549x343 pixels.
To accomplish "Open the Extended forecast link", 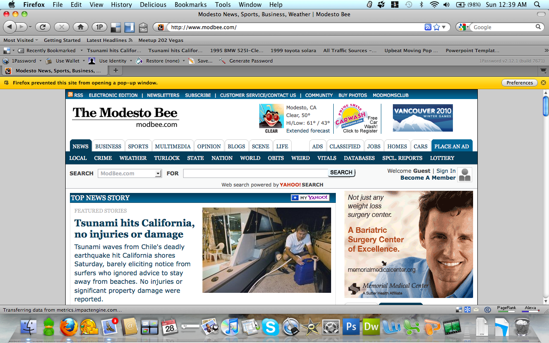I will 308,131.
